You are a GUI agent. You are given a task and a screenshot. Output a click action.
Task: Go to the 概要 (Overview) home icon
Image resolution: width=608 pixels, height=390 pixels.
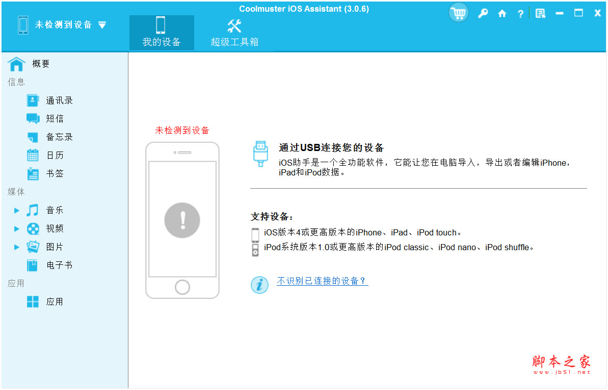[x=31, y=64]
